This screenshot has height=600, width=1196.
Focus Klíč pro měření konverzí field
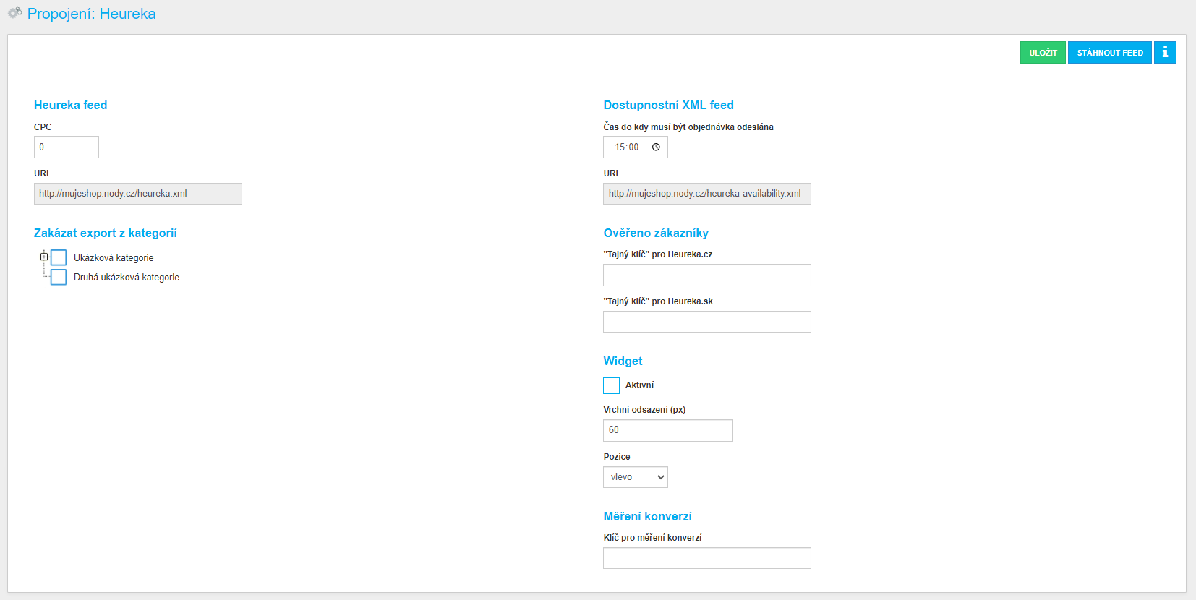(x=707, y=558)
